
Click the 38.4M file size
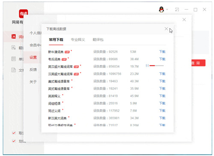pos(134,59)
